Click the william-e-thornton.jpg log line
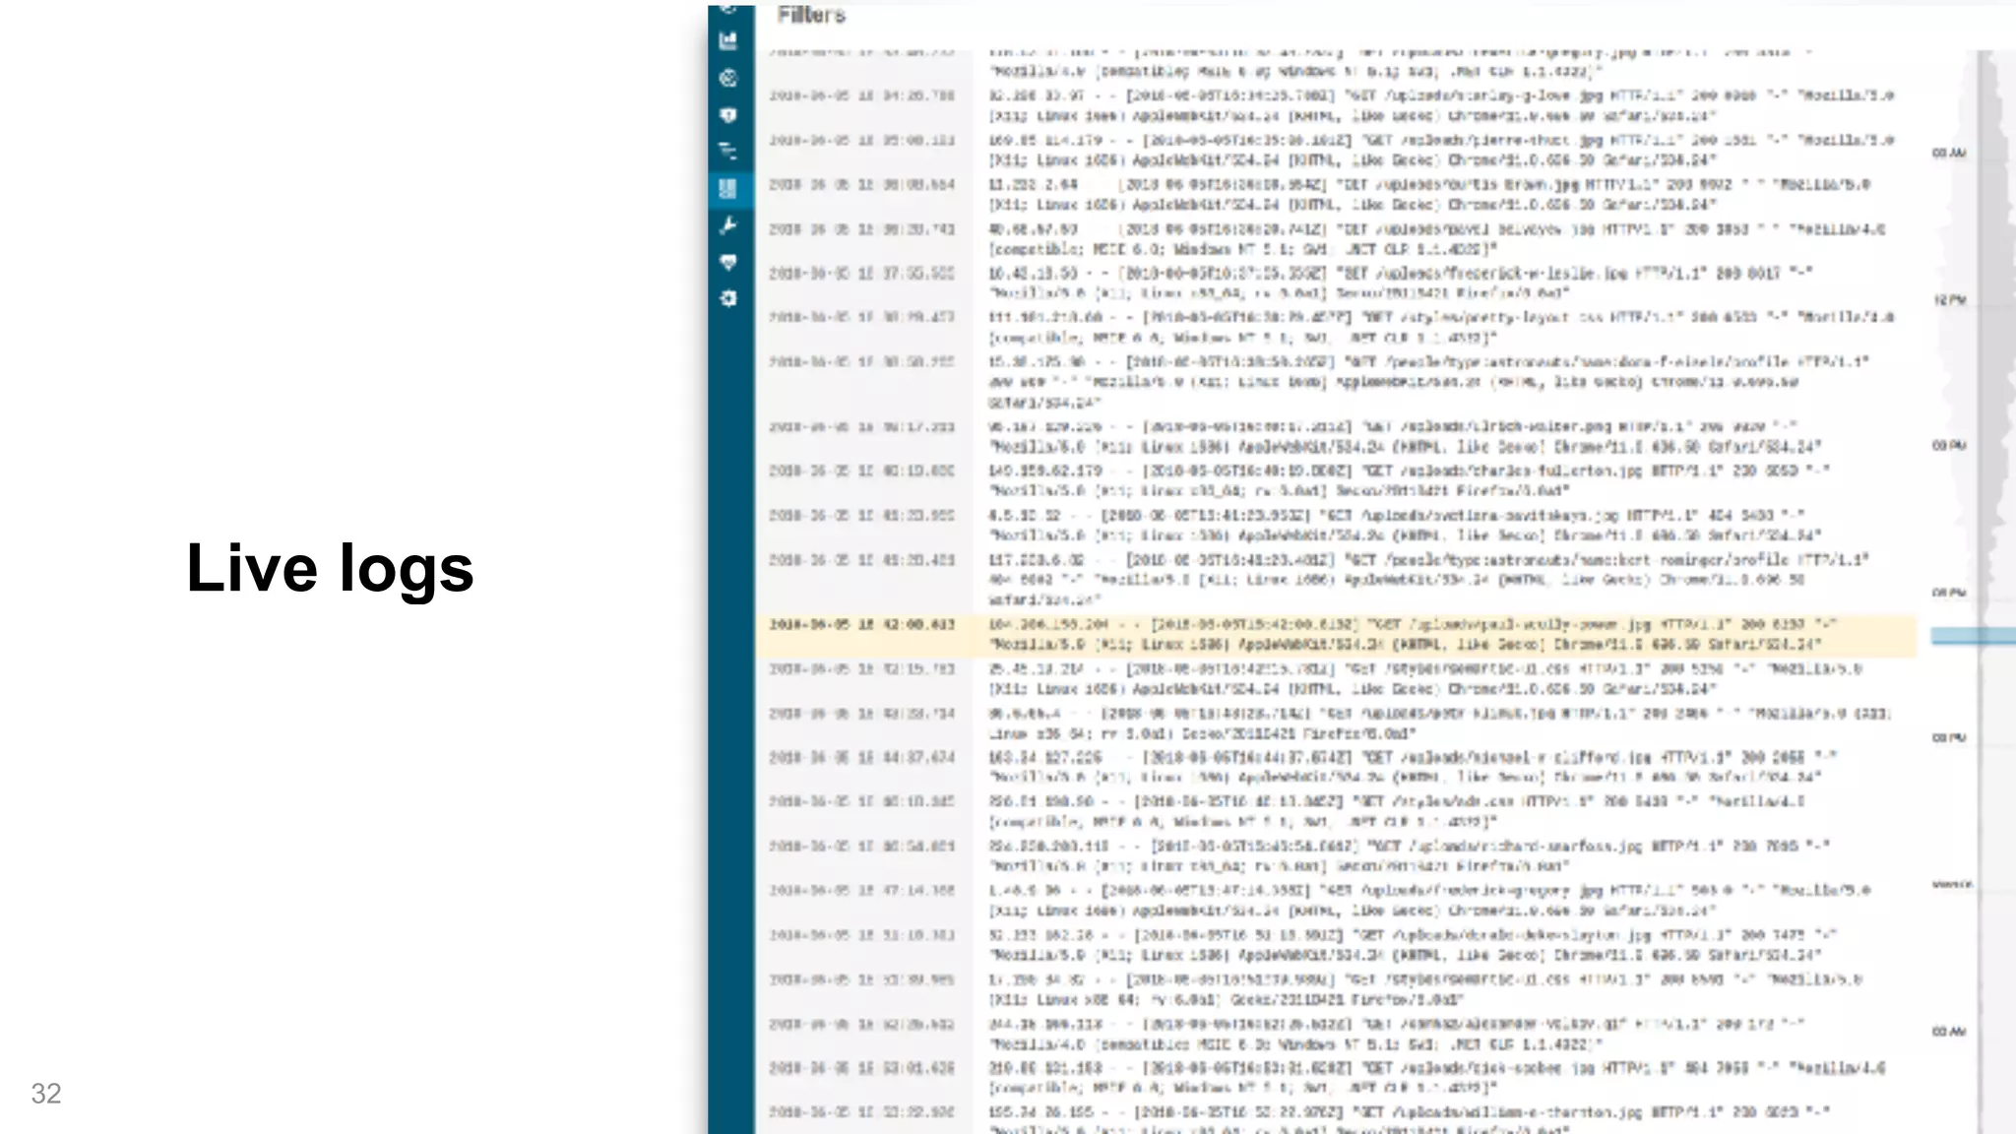Screen dimensions: 2016x1134 1408,1112
